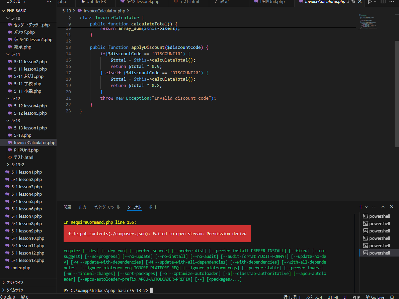Open テスト.html in explorer tree

[28, 158]
